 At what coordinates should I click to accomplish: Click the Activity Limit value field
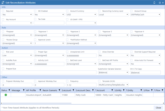(49, 64)
